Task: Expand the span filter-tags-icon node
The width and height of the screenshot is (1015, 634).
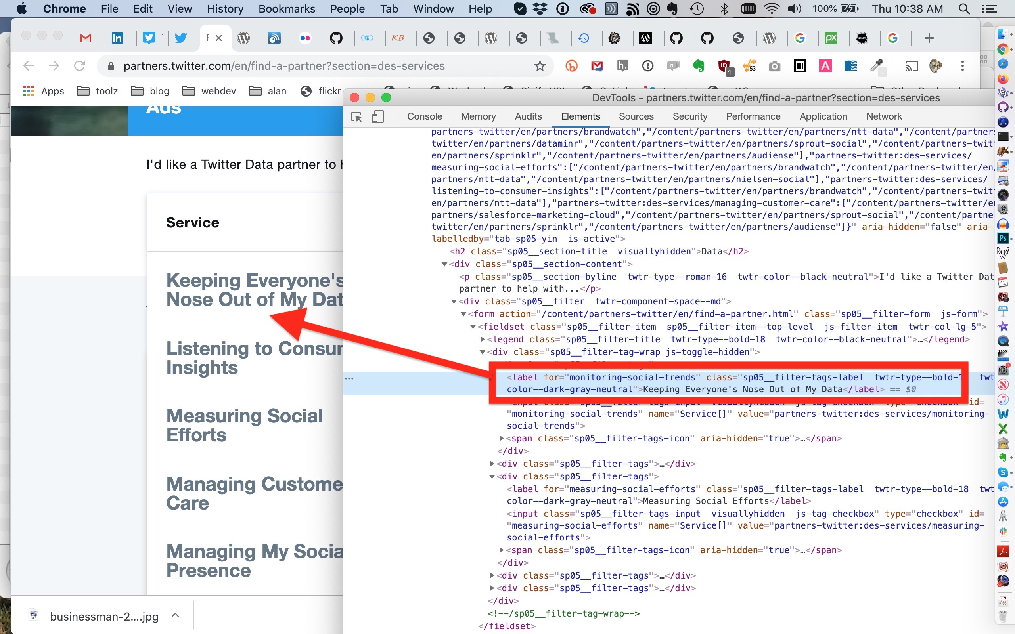Action: coord(502,438)
